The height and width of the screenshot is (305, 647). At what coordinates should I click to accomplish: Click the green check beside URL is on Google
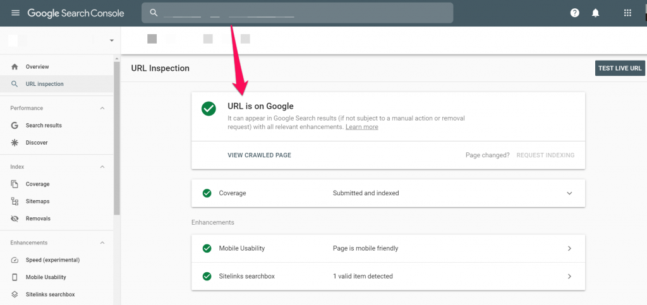coord(209,109)
